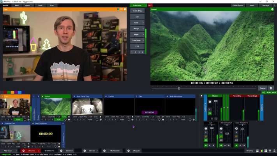This screenshot has height=156, width=277.
Task: Open settings gear on the Hawaii input
Action: (69, 119)
